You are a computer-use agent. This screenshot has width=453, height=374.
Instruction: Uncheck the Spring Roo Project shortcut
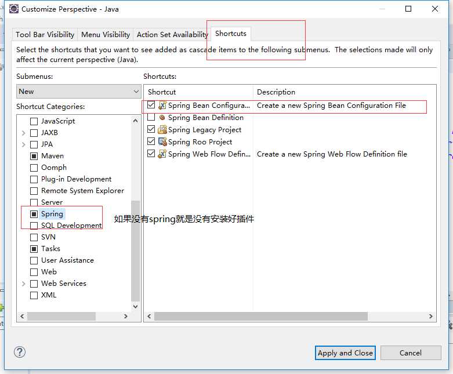tap(151, 141)
